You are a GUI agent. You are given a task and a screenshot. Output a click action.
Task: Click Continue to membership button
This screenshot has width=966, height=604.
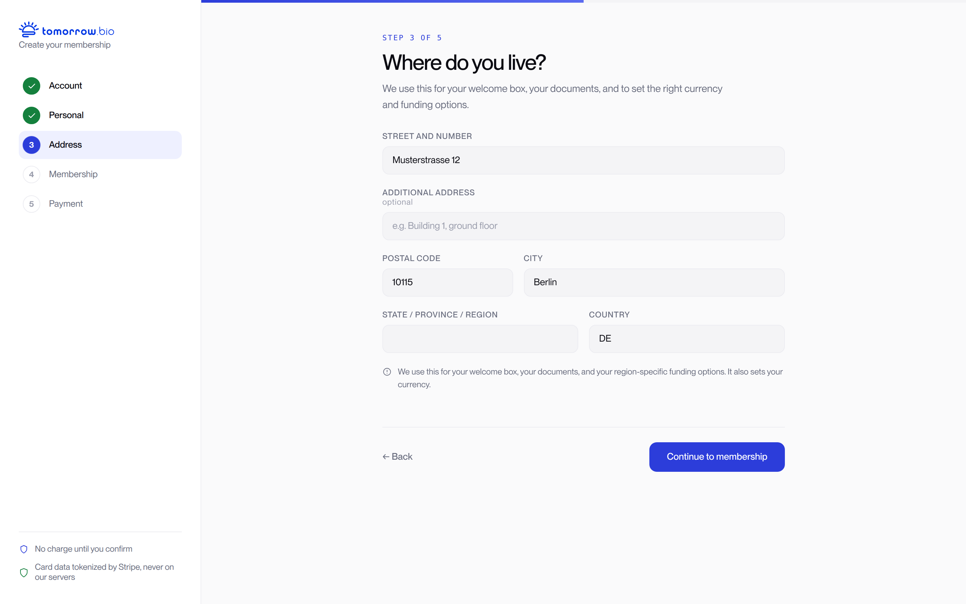click(717, 457)
